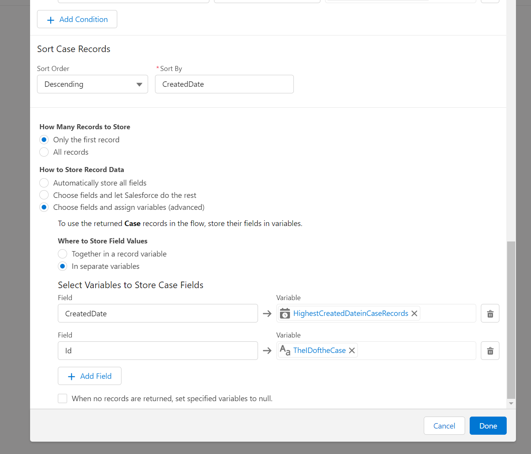Select Choose fields and let Salesforce do the rest
The height and width of the screenshot is (454, 531).
[x=44, y=195]
